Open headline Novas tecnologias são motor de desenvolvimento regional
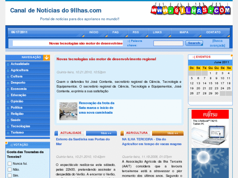Screen dimensions: 238x178 click(106, 59)
